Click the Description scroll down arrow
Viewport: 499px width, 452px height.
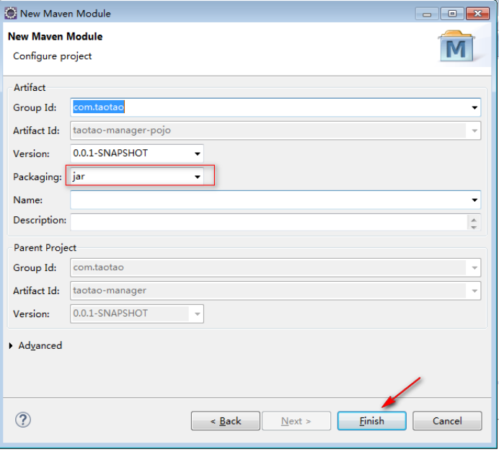[474, 226]
